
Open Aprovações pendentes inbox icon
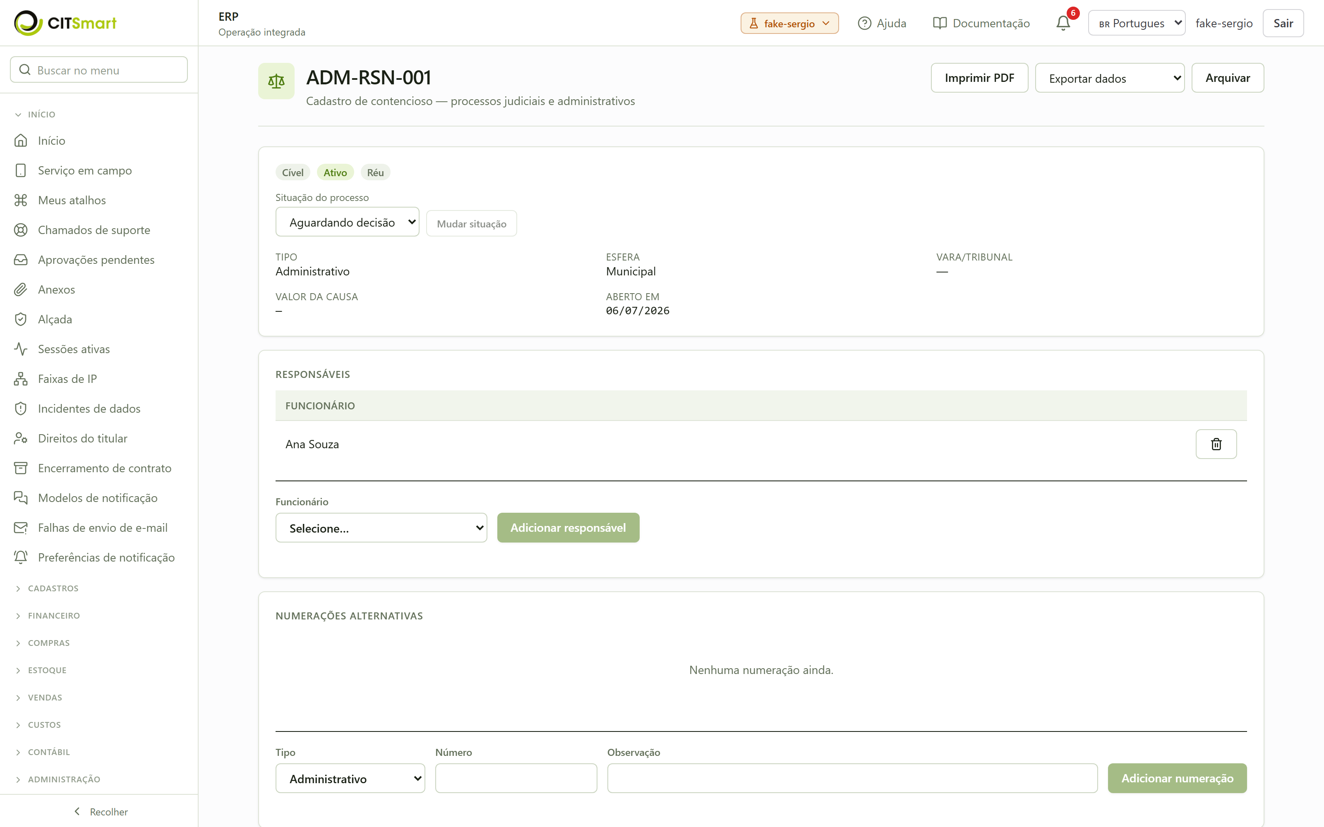click(21, 260)
